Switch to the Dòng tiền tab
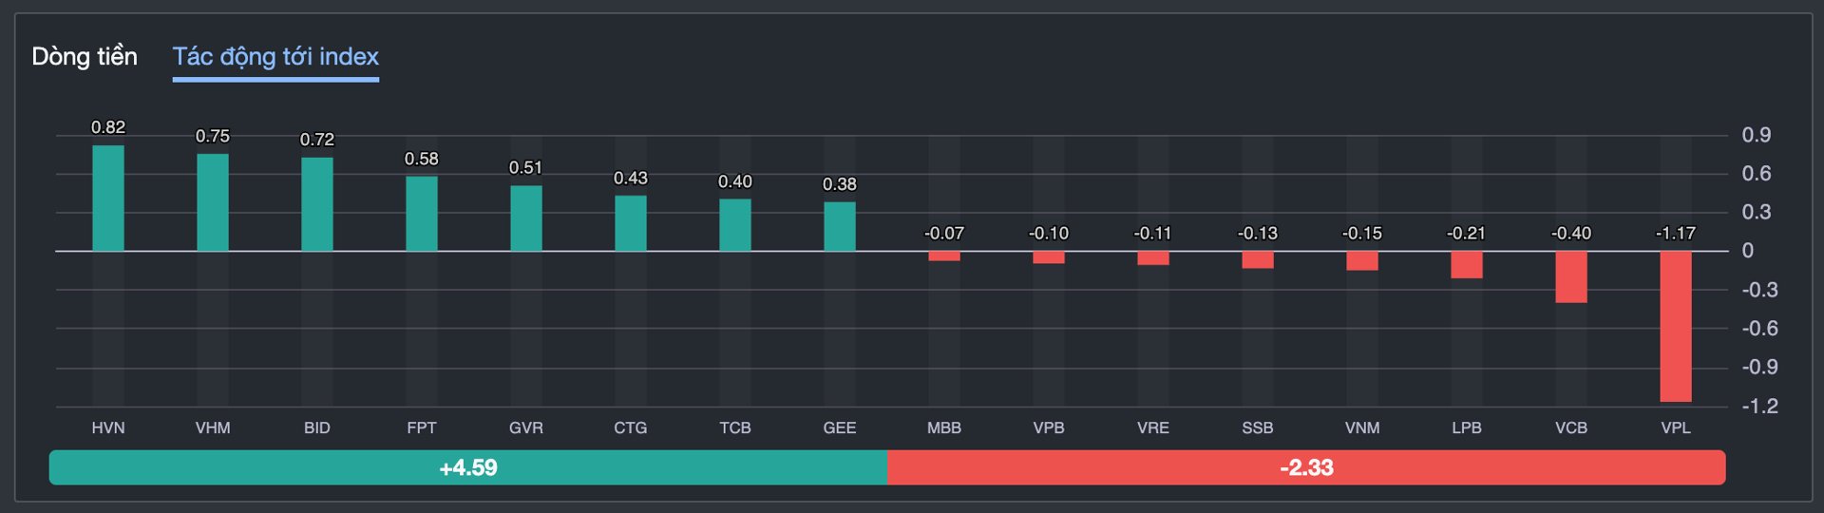The height and width of the screenshot is (513, 1824). coord(85,57)
